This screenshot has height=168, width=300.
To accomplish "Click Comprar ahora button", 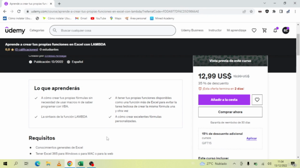I will 230,112.
